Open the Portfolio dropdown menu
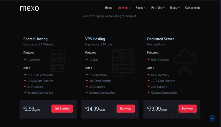Viewport: 221px width, 127px height. 158,8
